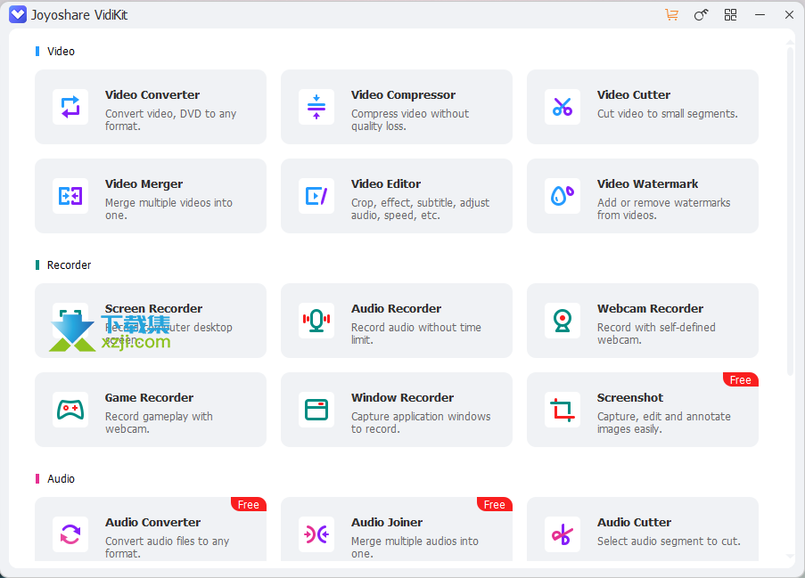Viewport: 805px width, 578px height.
Task: Click the Audio Joiner icon
Action: (x=316, y=534)
